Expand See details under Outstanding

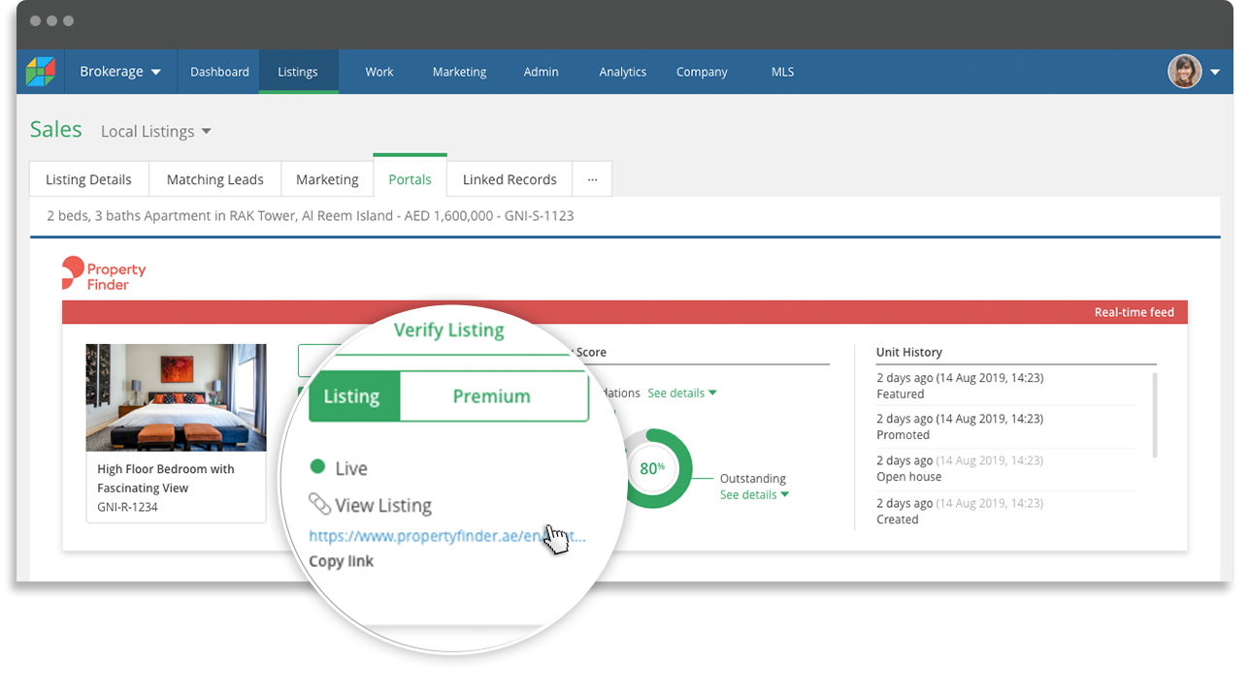(754, 494)
